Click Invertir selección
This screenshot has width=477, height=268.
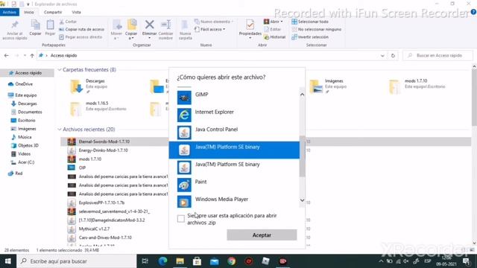310,36
